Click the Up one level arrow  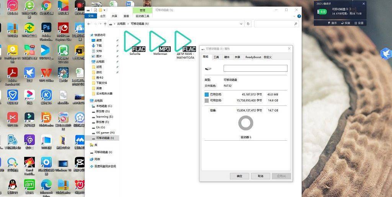[105, 24]
